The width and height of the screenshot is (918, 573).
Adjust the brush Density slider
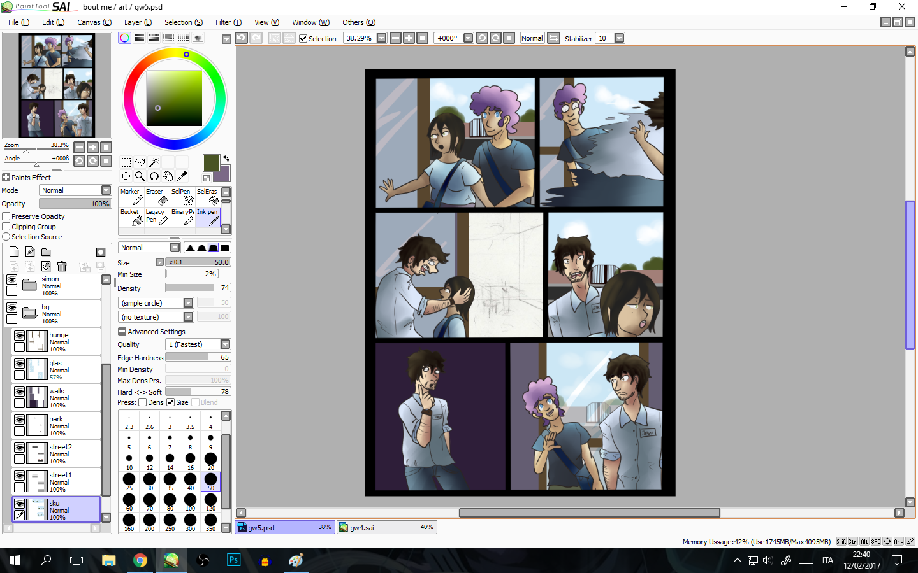198,288
